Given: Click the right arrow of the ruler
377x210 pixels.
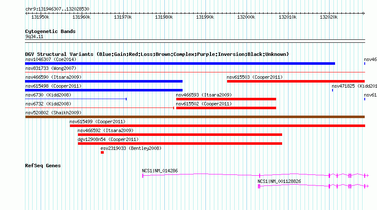Looking at the screenshot, I should click(x=363, y=13).
